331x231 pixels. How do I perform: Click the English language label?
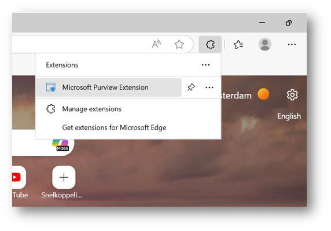click(x=289, y=116)
